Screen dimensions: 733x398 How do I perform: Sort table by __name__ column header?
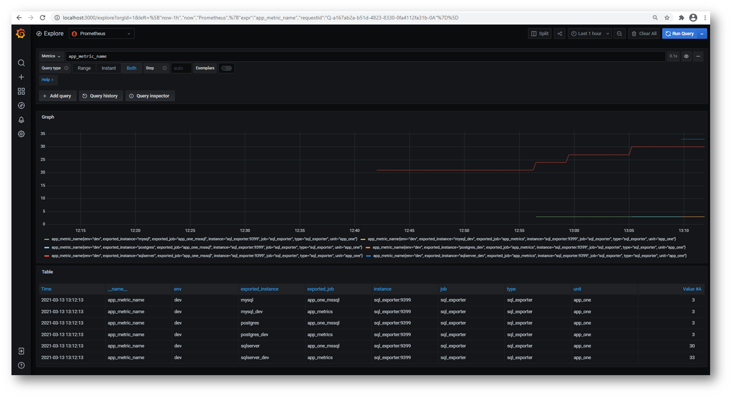click(117, 289)
